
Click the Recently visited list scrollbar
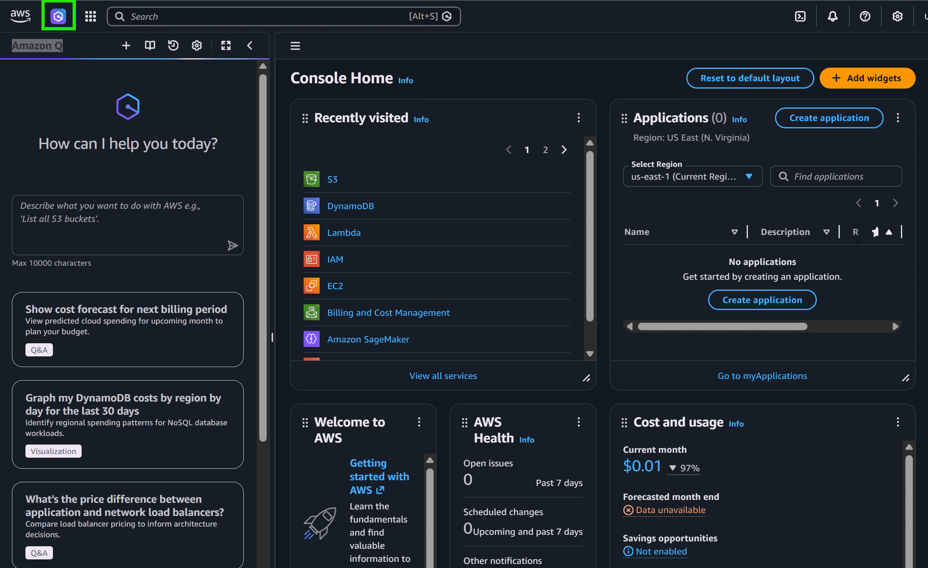pos(590,236)
